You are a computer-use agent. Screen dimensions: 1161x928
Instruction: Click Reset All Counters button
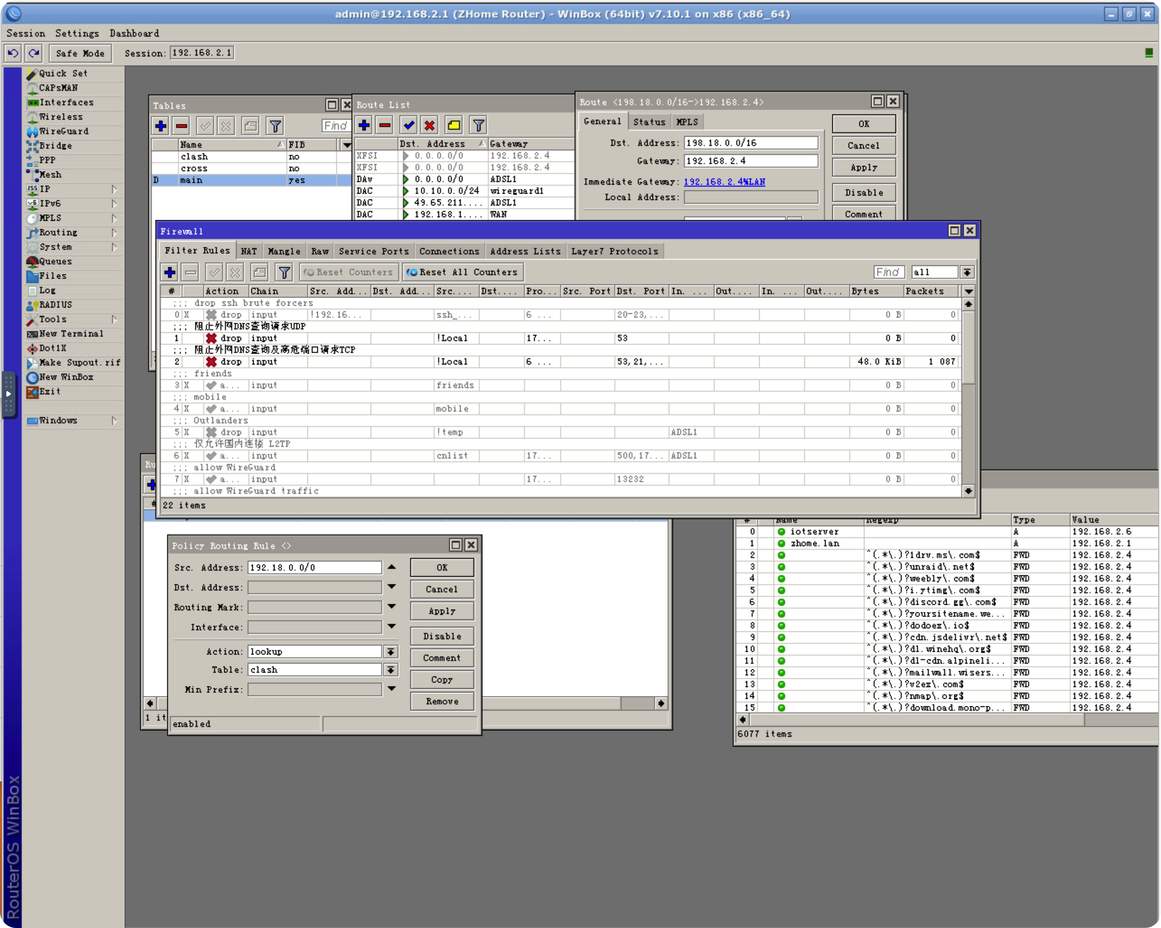point(463,273)
